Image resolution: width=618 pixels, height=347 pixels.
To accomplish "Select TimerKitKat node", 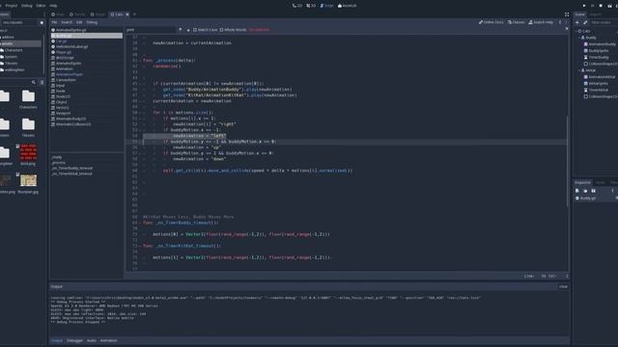I will 596,90.
